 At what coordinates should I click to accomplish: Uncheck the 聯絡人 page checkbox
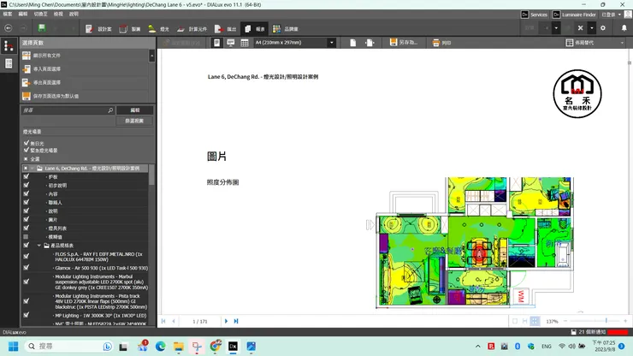point(27,202)
